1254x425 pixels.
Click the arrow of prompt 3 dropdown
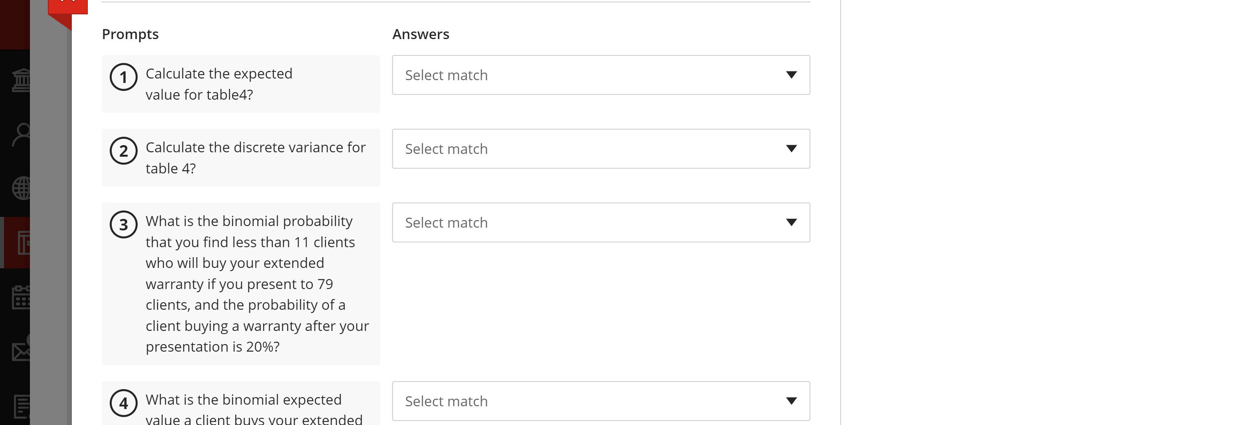(791, 223)
